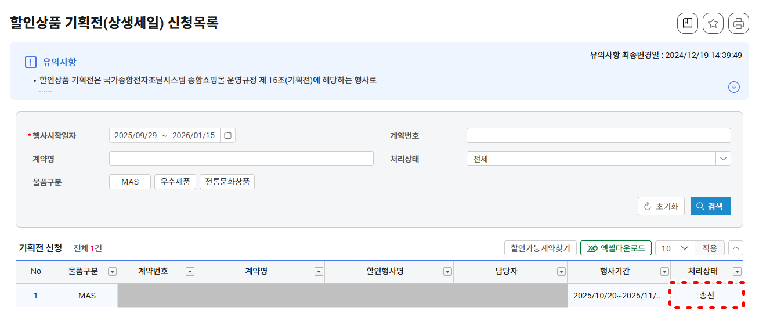The height and width of the screenshot is (317, 759).
Task: Add page to favorites with star icon
Action: pyautogui.click(x=713, y=23)
